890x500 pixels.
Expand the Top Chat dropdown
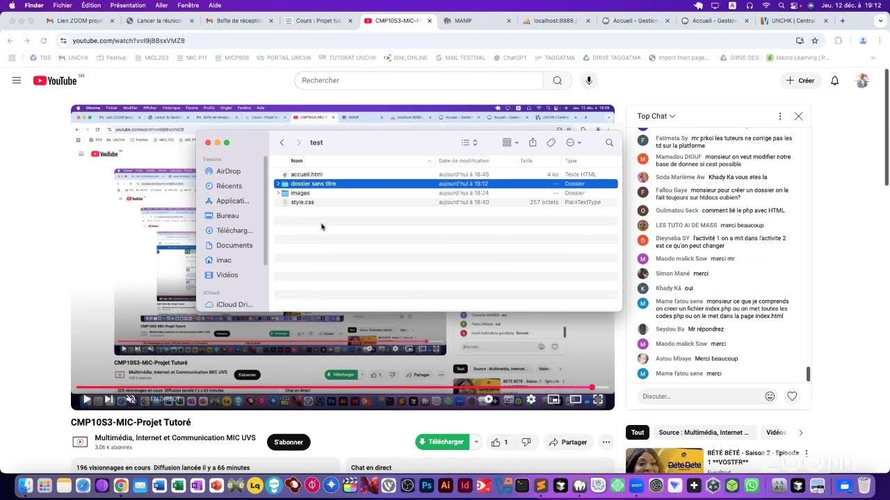(x=656, y=116)
